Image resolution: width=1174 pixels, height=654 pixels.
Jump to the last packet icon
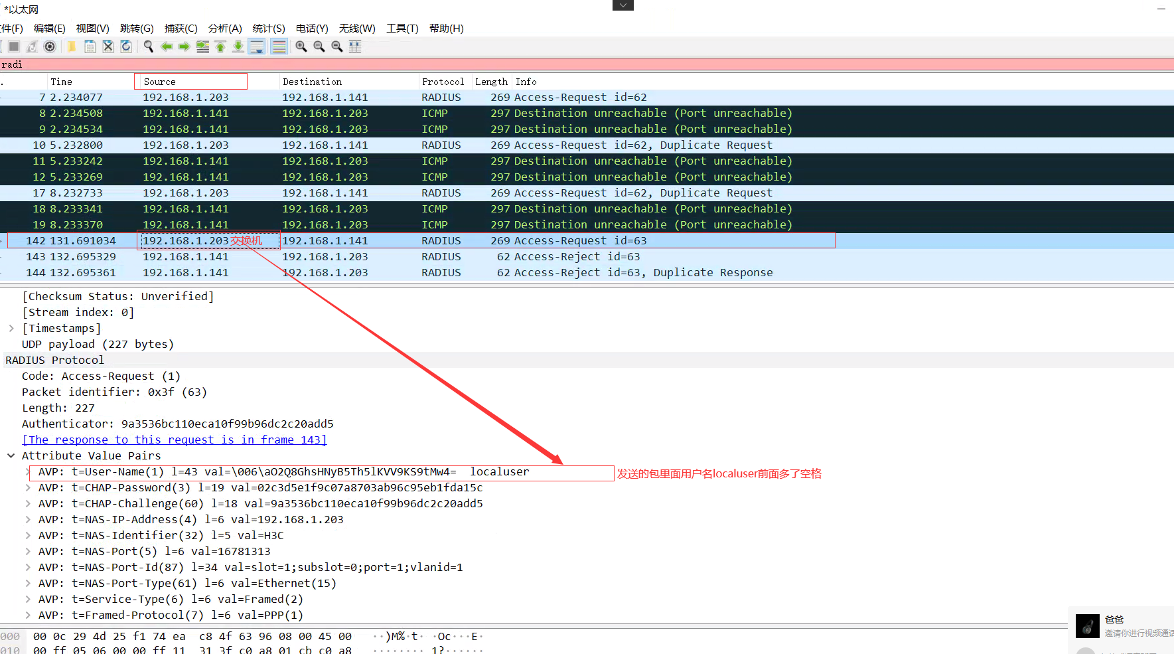(x=238, y=46)
